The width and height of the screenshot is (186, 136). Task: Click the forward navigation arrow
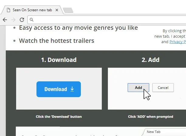coord(13,20)
